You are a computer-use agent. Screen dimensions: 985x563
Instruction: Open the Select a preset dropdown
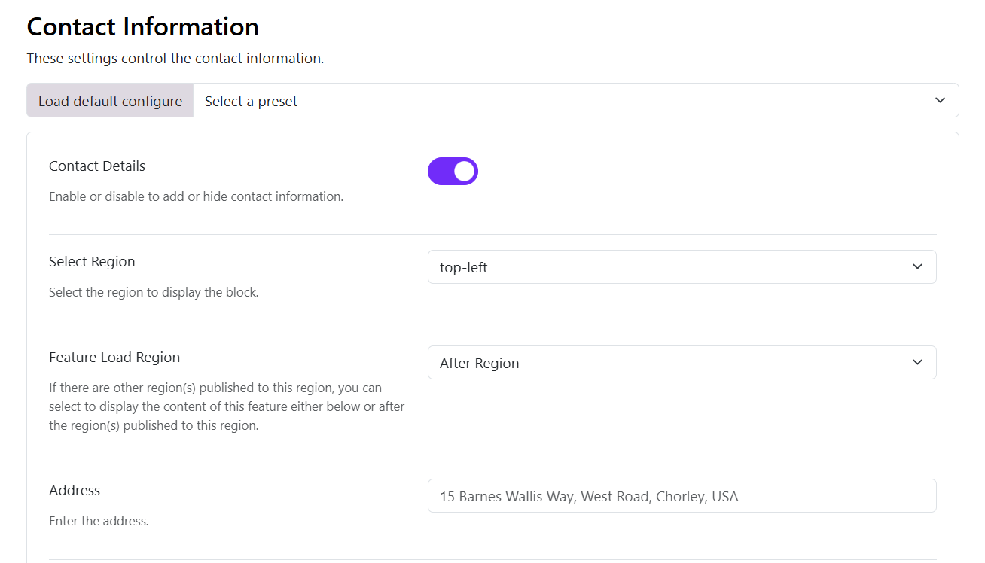[576, 100]
